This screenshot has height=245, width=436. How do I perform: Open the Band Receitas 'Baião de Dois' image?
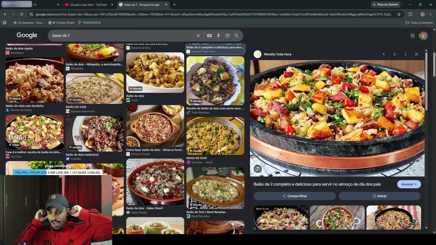pos(215,188)
